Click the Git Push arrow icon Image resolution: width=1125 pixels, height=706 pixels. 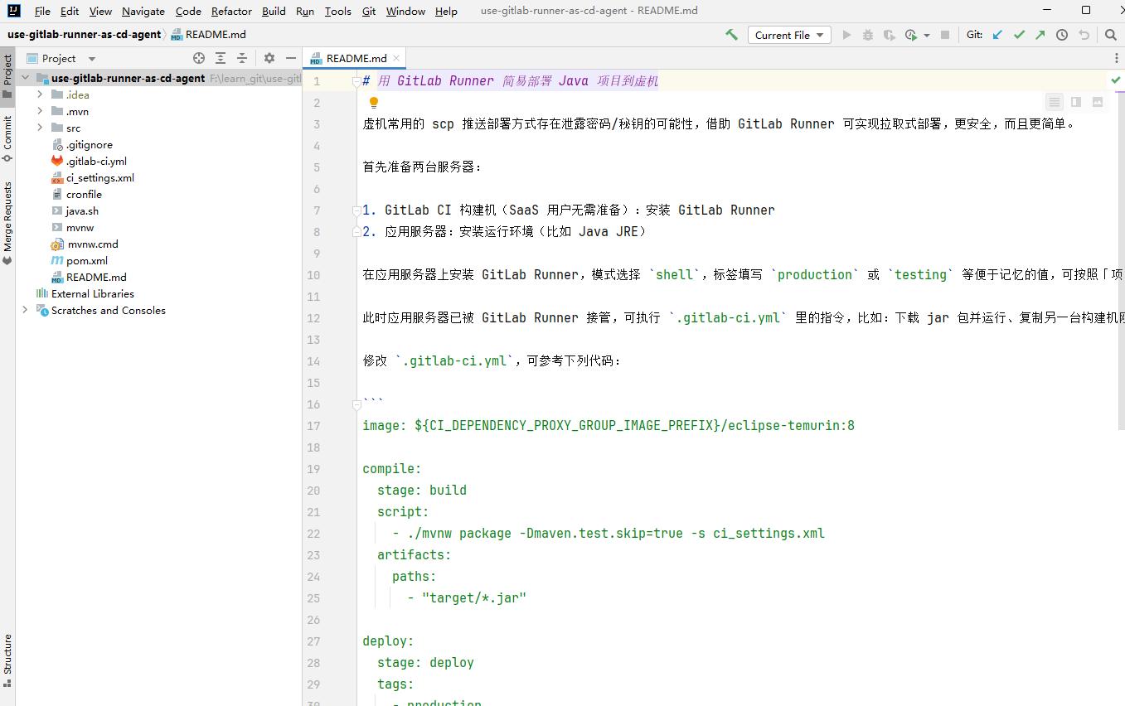click(x=1040, y=35)
